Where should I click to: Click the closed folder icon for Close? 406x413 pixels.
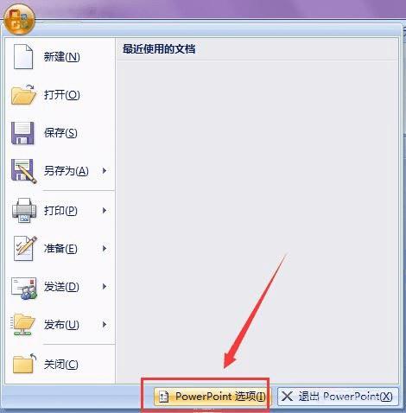click(x=24, y=364)
